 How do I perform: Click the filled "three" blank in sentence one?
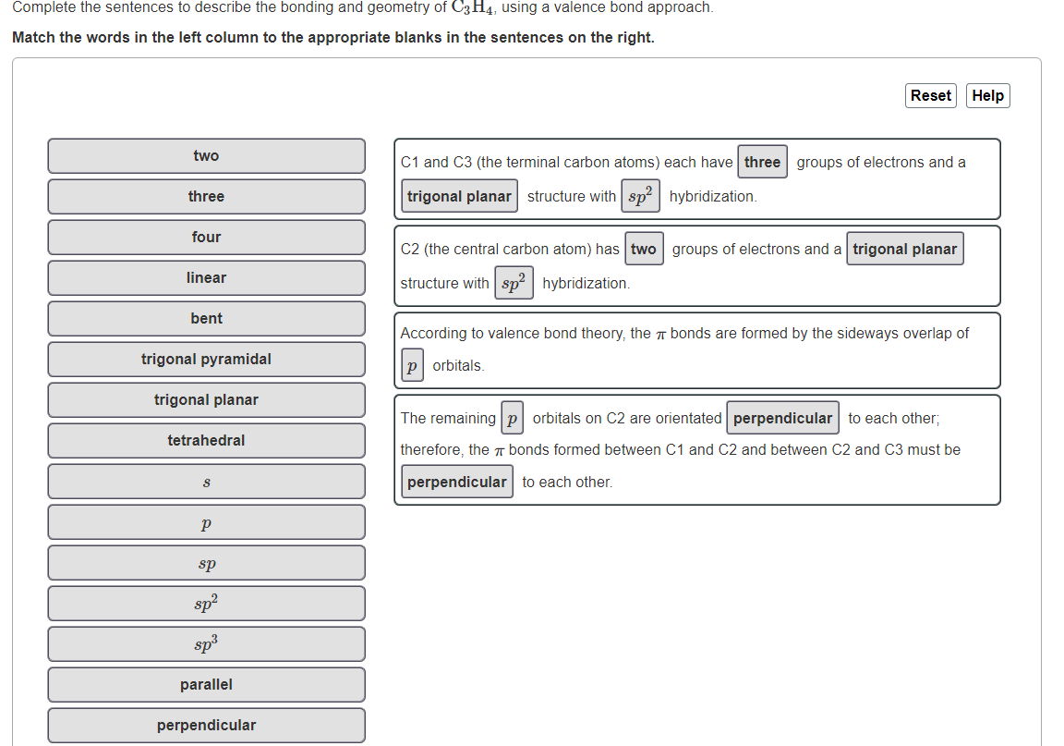pyautogui.click(x=762, y=162)
